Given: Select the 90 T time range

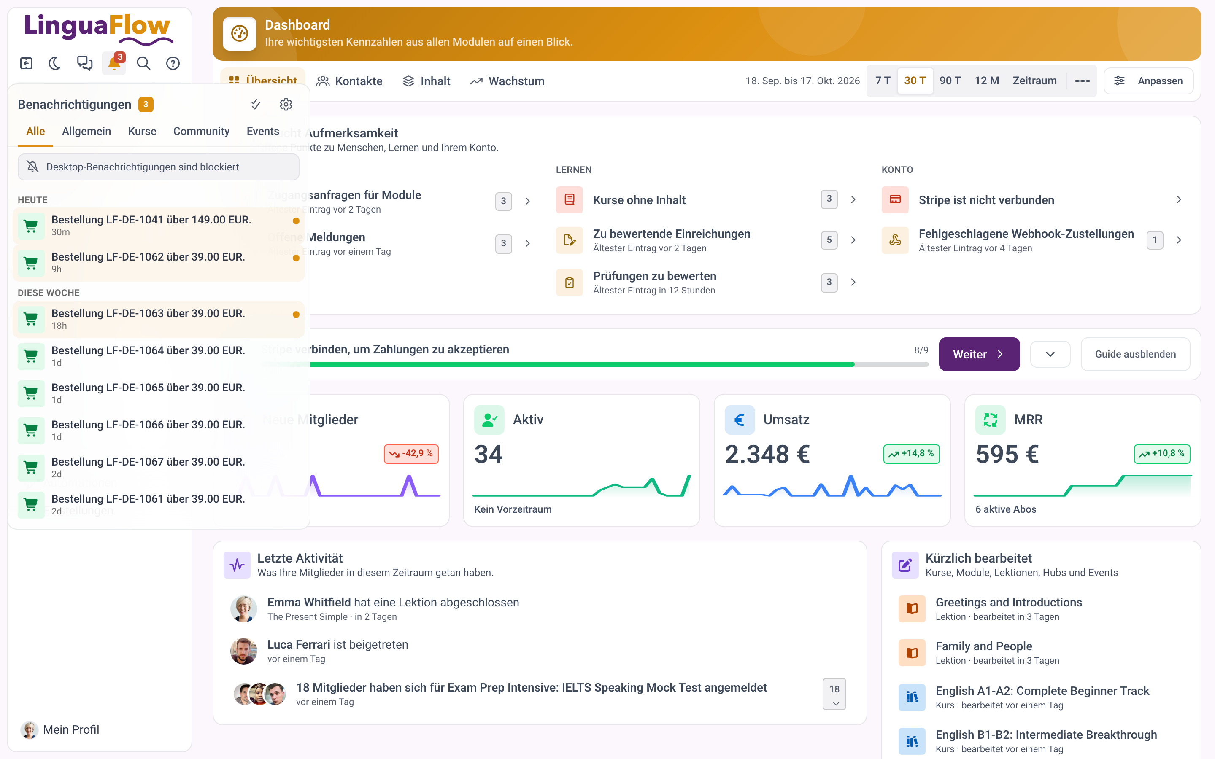Looking at the screenshot, I should pos(950,81).
